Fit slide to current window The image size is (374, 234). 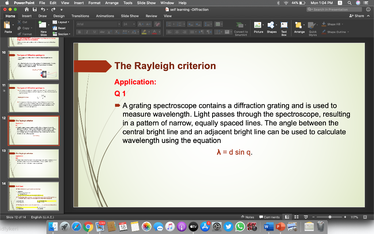tap(365, 217)
